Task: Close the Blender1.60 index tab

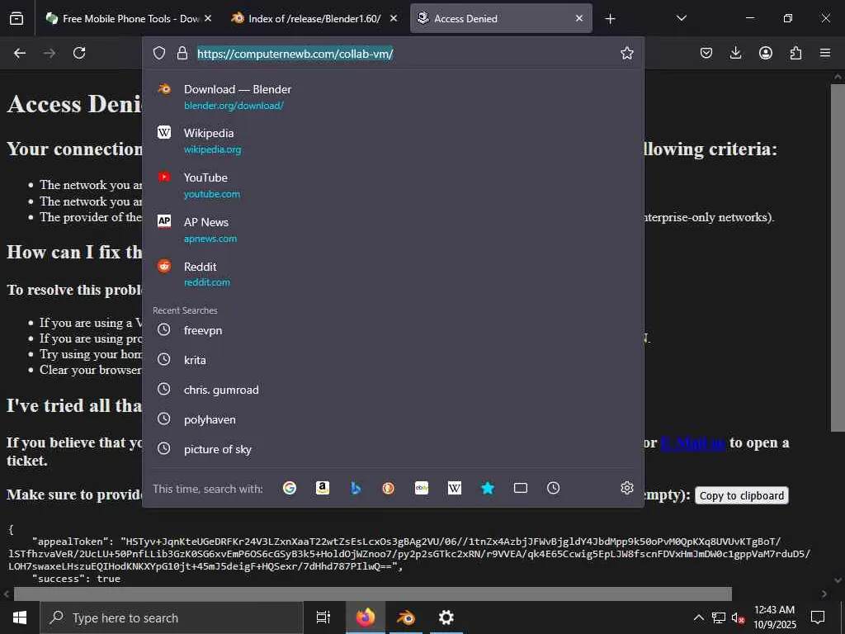Action: 394,19
